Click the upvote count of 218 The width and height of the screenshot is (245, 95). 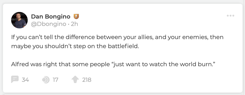tap(87, 80)
